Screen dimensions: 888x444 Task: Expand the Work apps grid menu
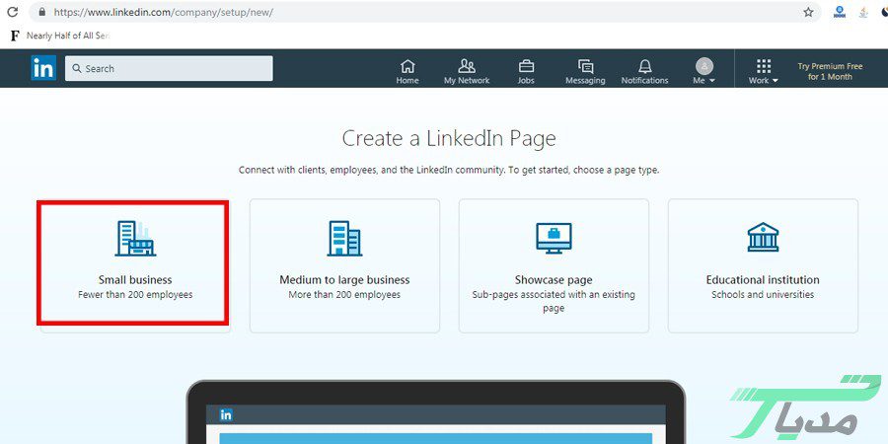pos(763,71)
